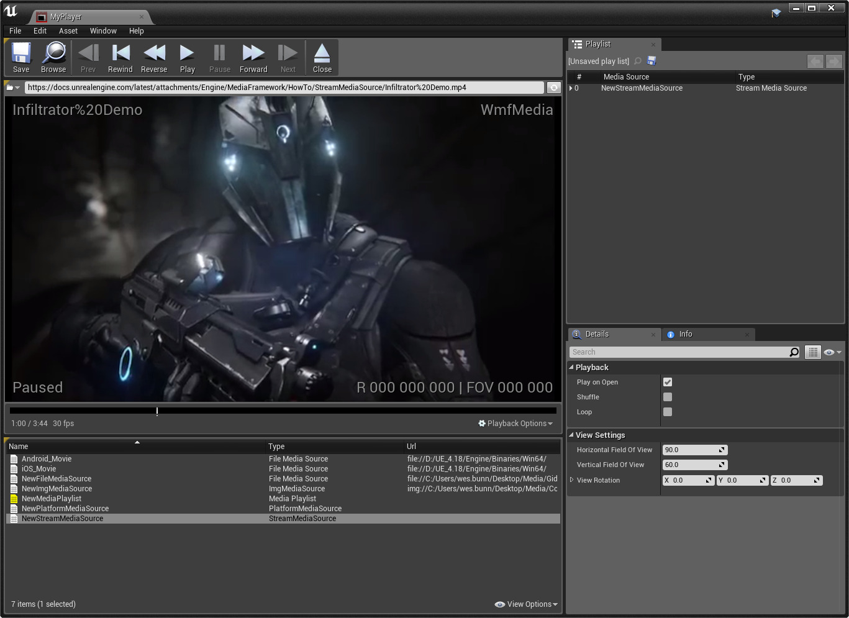The height and width of the screenshot is (618, 849).
Task: Open the Playback Options dropdown
Action: point(515,424)
